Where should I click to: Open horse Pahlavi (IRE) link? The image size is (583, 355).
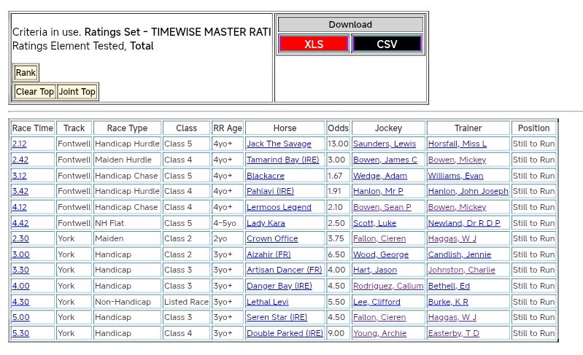(270, 192)
